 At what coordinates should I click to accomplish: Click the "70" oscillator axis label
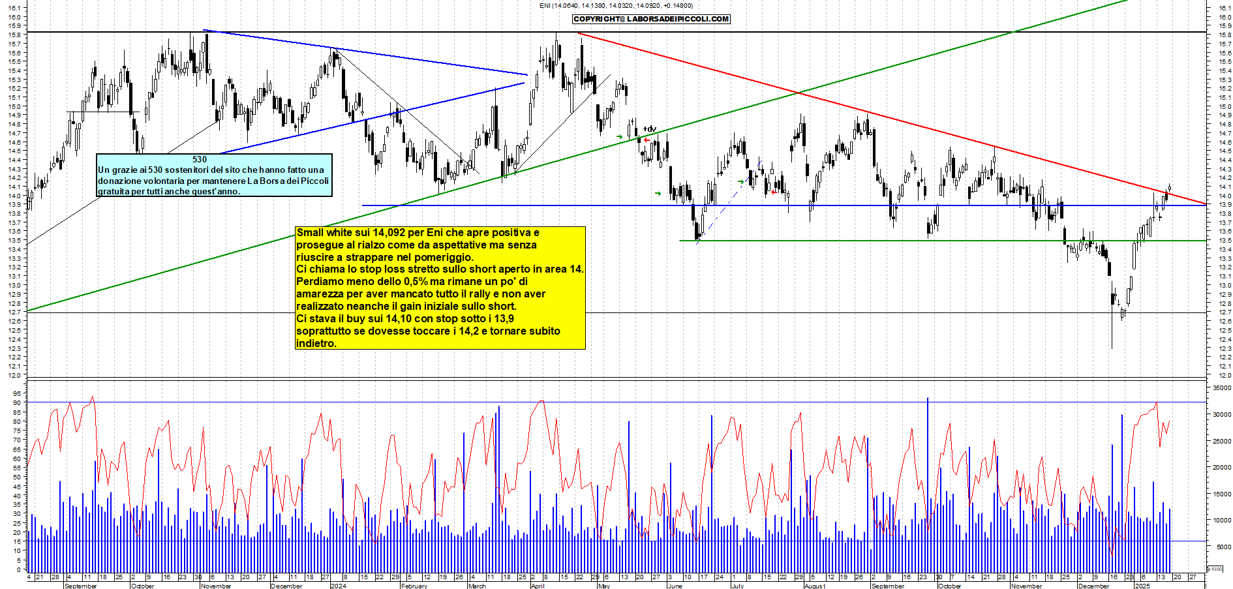[x=17, y=440]
